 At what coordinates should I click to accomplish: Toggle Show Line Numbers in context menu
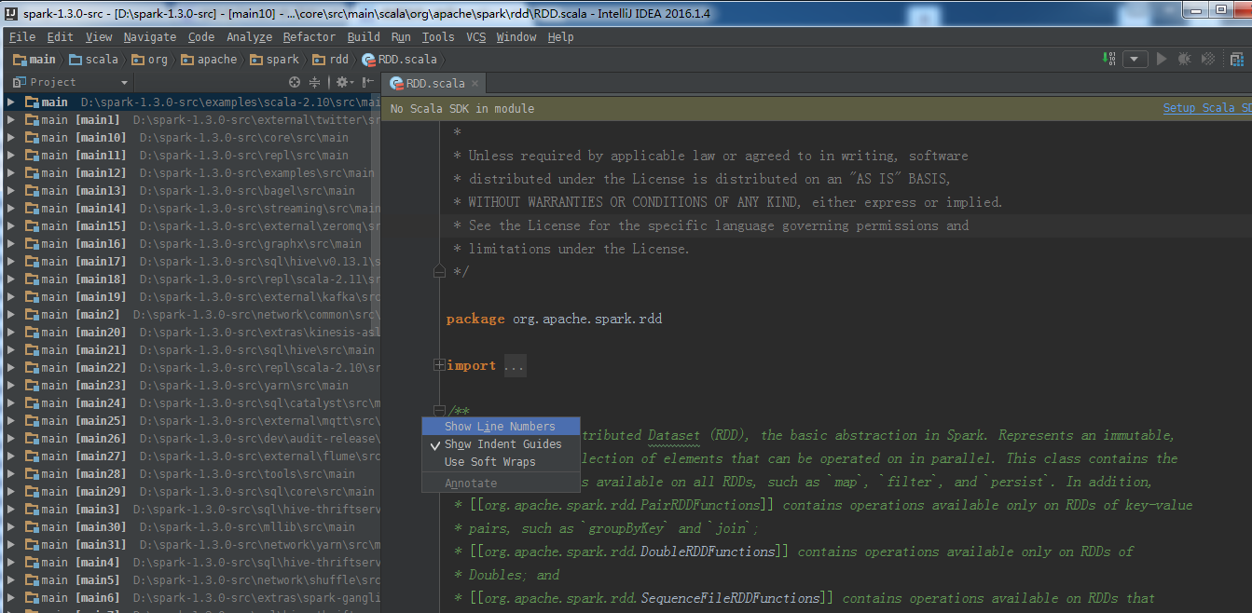(501, 427)
